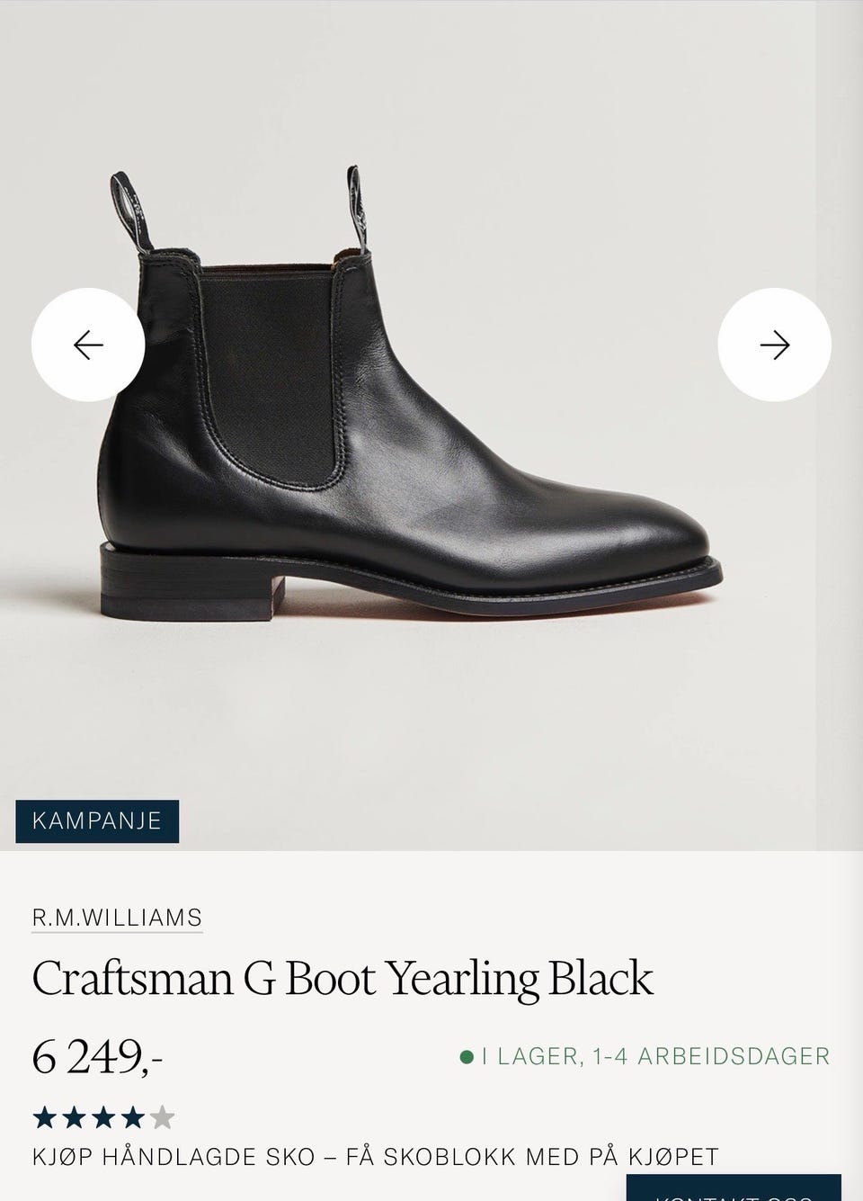Click the second rating star
Viewport: 863px width, 1201px height.
click(x=74, y=1118)
